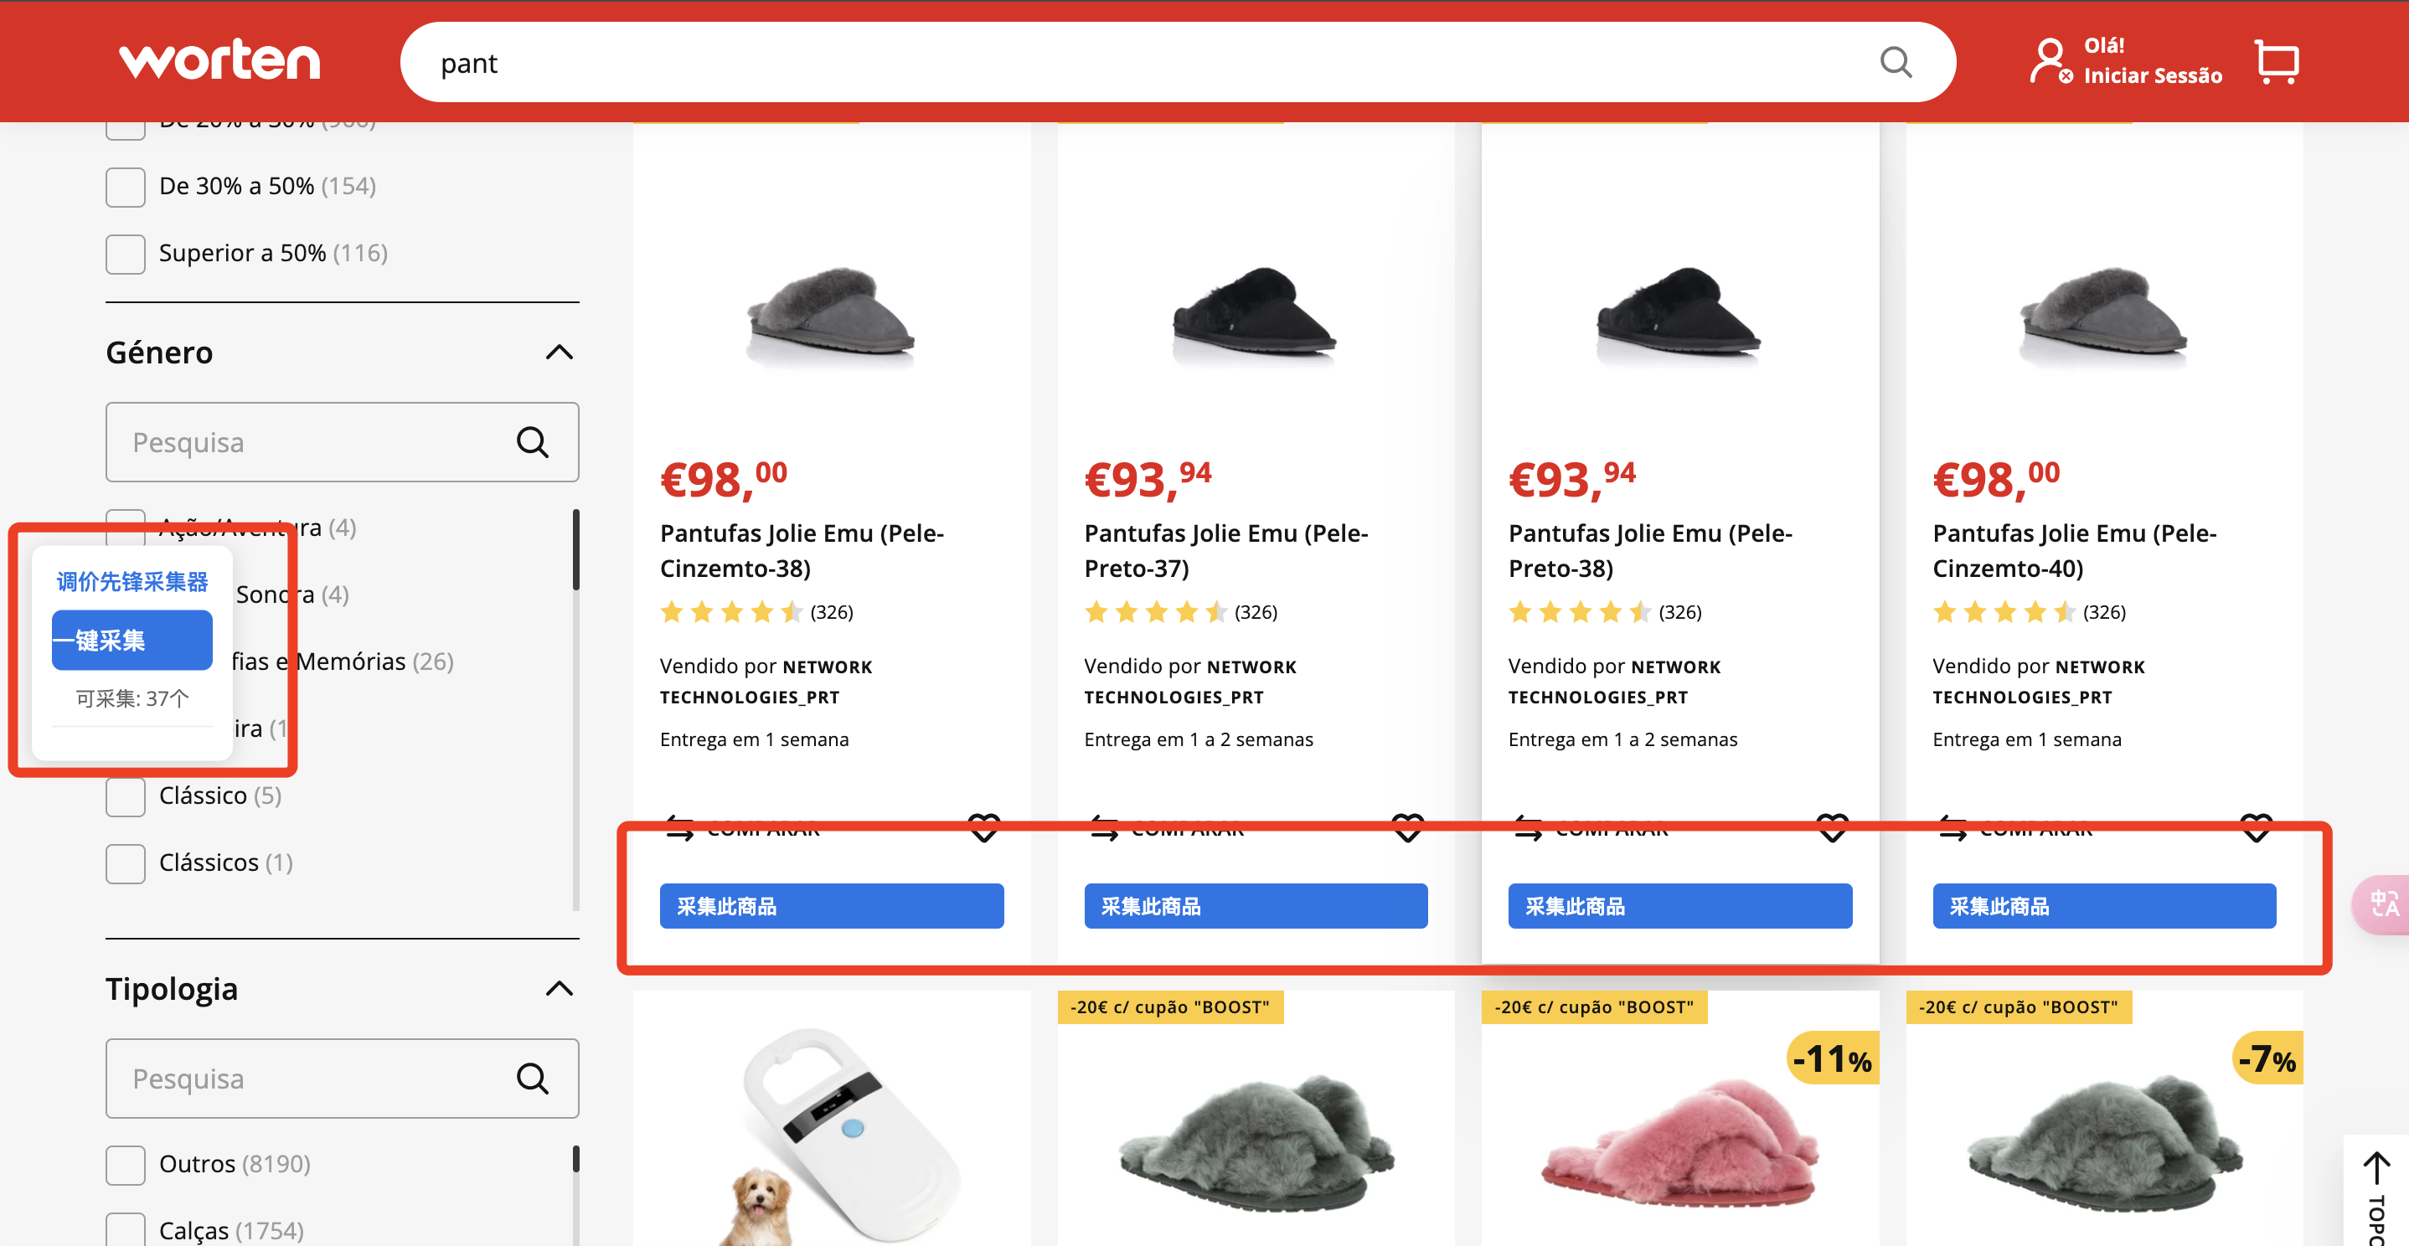Click the magnifier icon in top search bar
This screenshot has height=1246, width=2409.
[1895, 63]
